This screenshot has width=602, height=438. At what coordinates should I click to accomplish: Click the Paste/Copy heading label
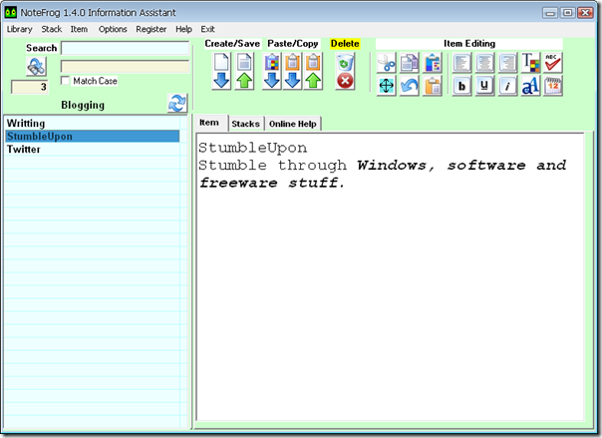tap(293, 44)
